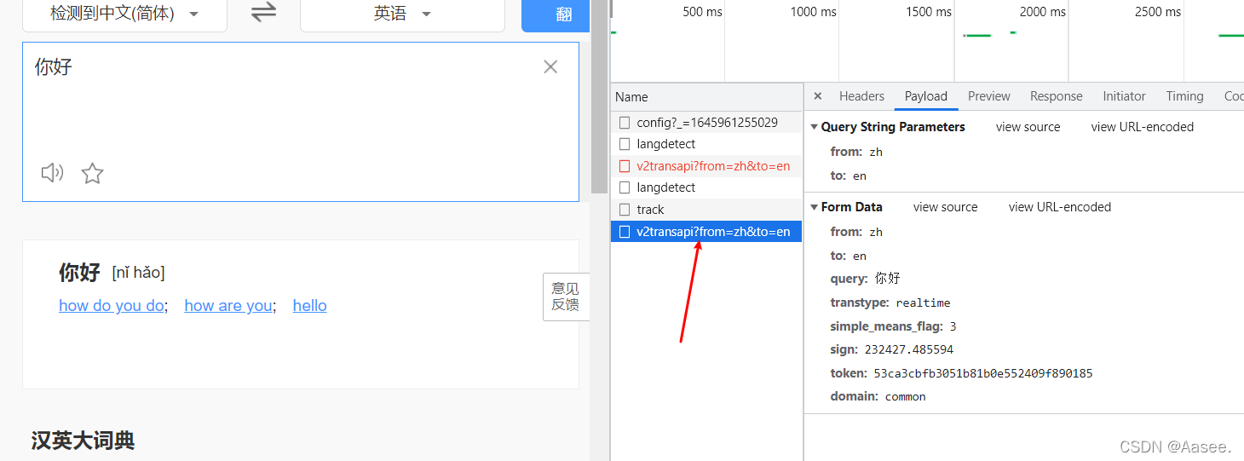This screenshot has height=461, width=1244.
Task: Switch to Timing tab
Action: tap(1185, 96)
